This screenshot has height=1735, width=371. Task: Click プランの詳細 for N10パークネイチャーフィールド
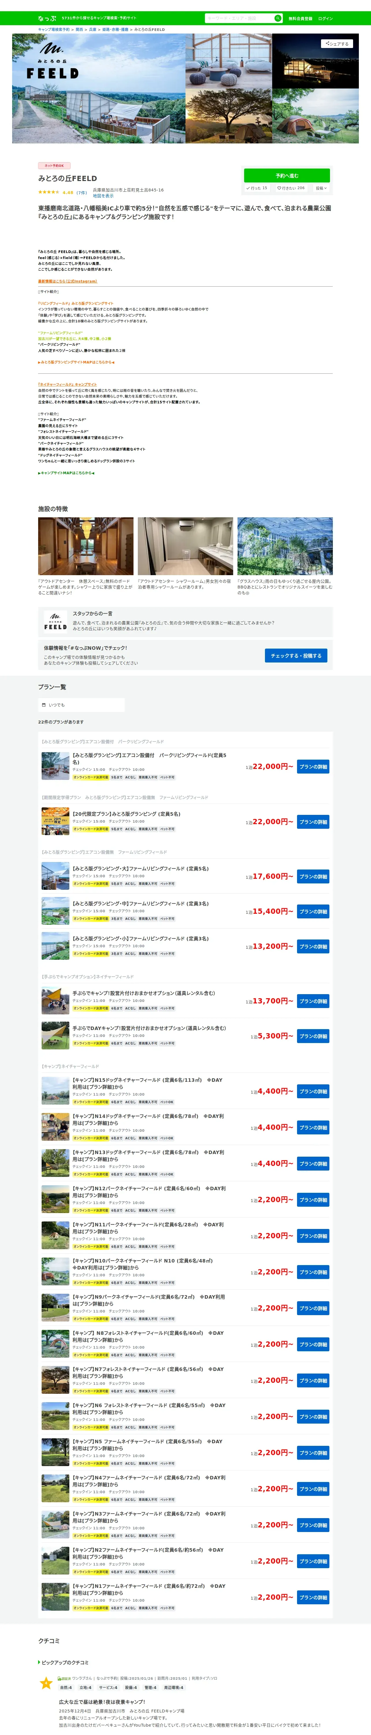pyautogui.click(x=313, y=1272)
